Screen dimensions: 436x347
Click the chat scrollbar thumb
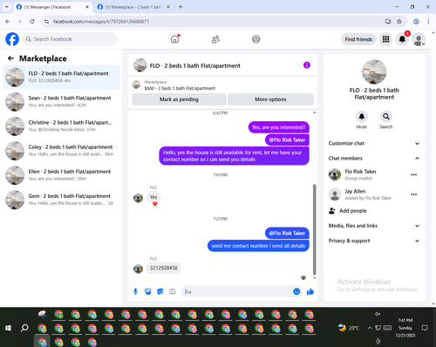point(314,229)
